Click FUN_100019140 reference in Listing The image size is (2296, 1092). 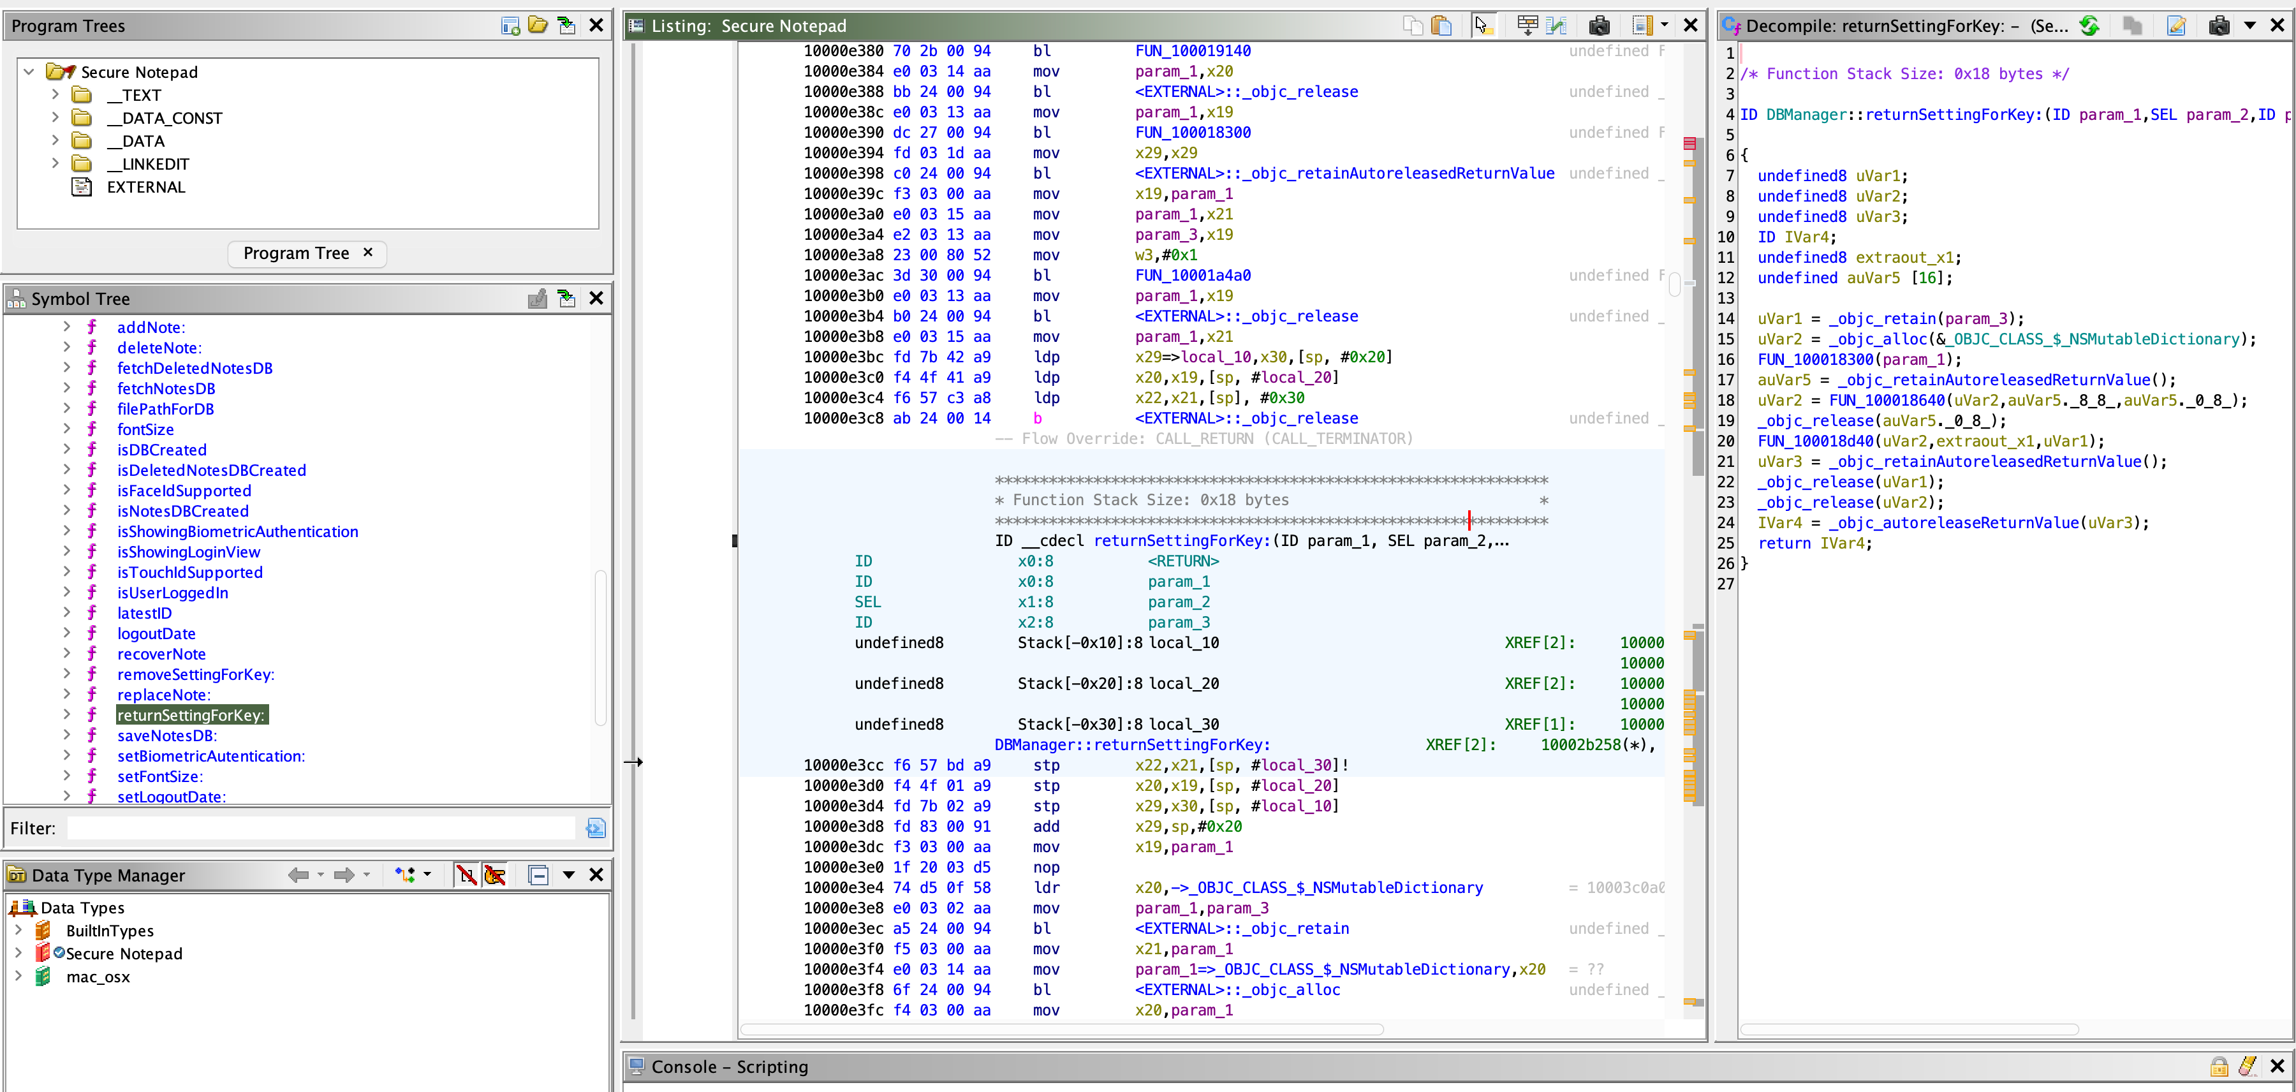(x=1193, y=51)
